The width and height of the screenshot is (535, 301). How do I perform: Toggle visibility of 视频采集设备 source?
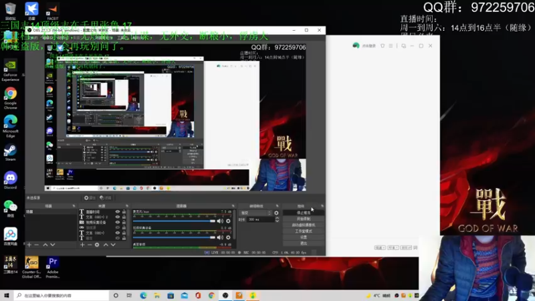tap(118, 222)
